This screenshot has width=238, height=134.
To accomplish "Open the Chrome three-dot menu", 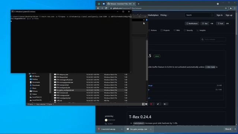I will [235, 8].
